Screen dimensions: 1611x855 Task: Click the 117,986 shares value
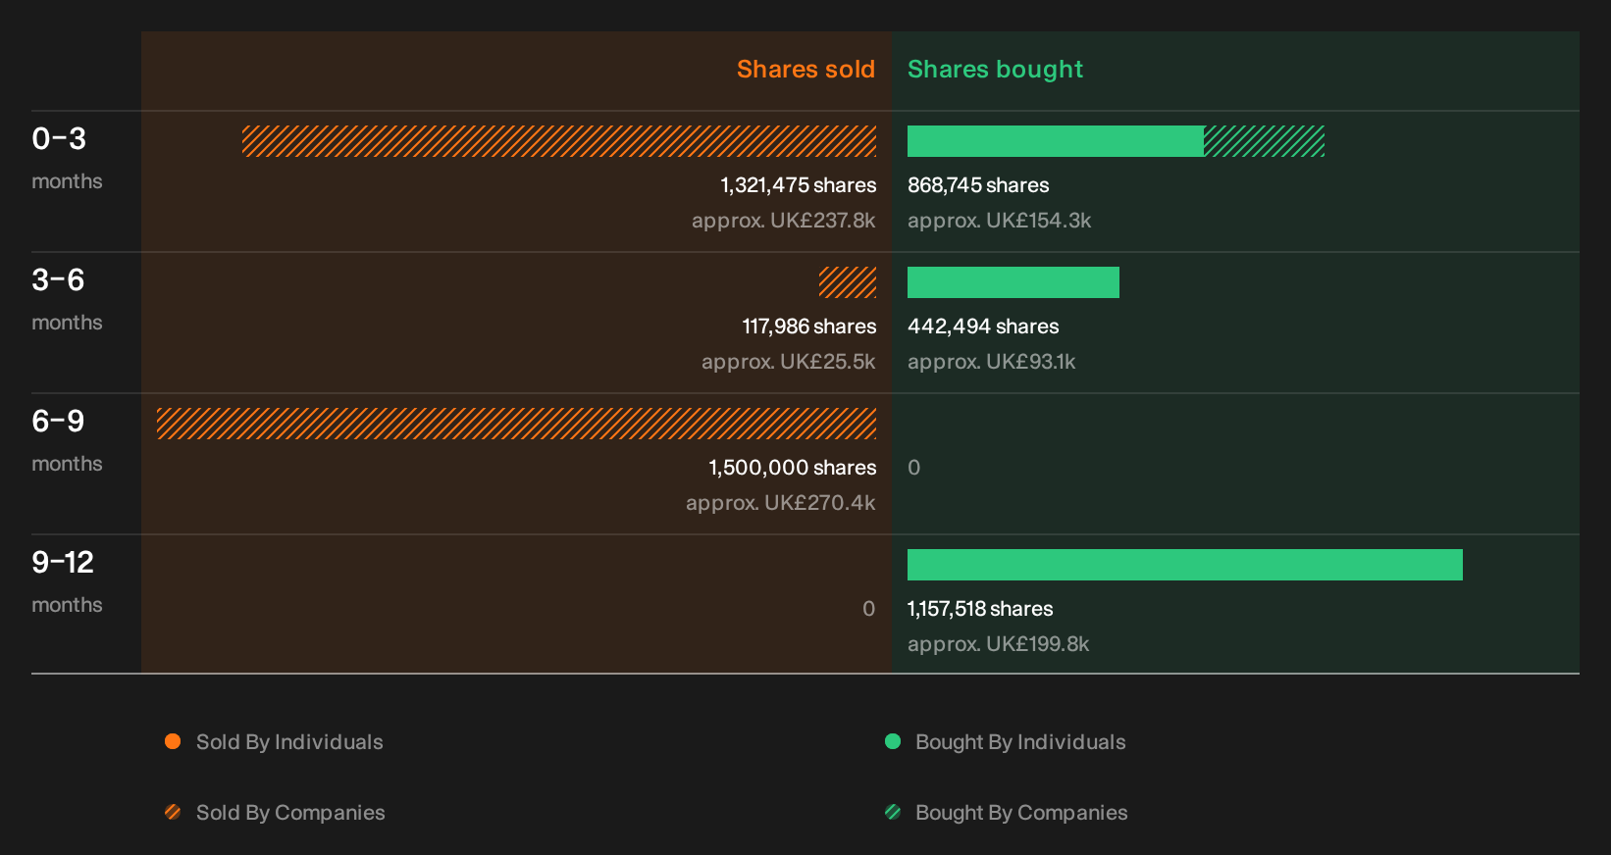pyautogui.click(x=809, y=327)
